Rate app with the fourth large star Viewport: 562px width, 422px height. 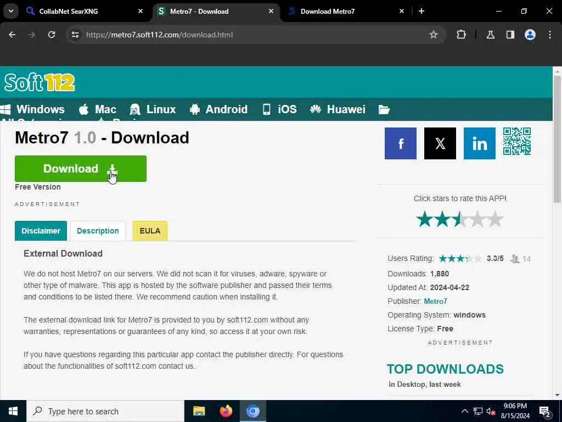click(477, 219)
